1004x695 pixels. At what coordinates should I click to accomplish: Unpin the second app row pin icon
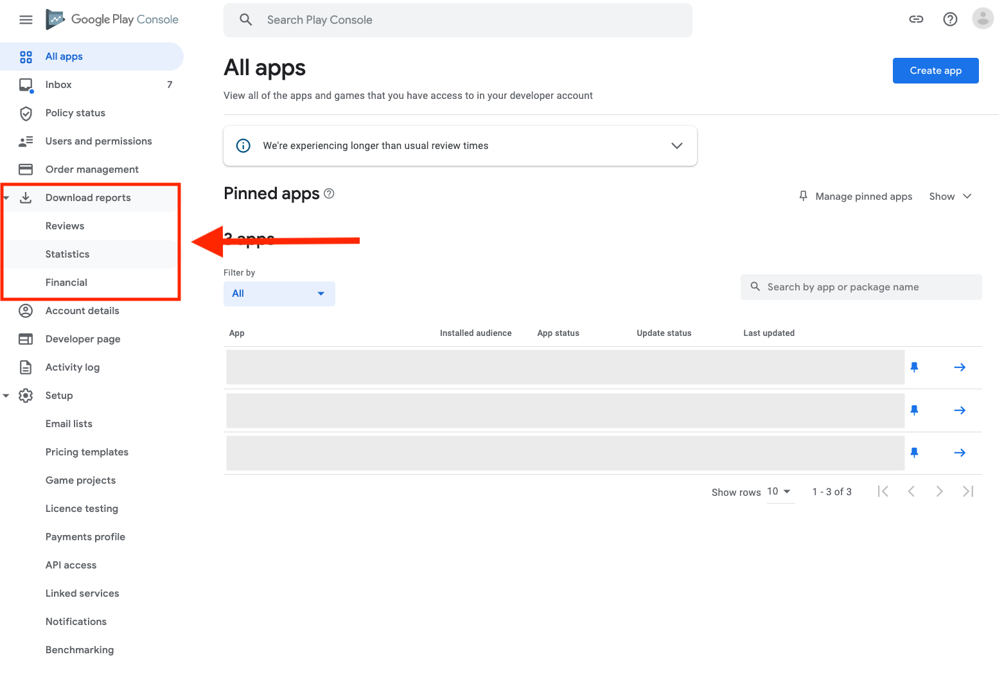(914, 410)
